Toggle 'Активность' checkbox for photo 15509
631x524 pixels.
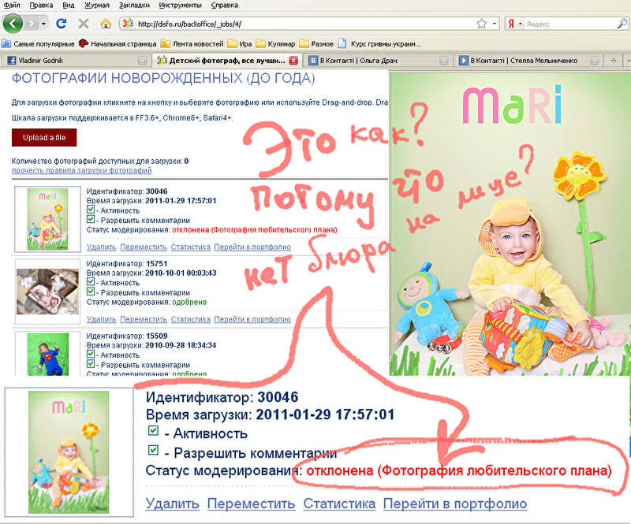pyautogui.click(x=91, y=354)
